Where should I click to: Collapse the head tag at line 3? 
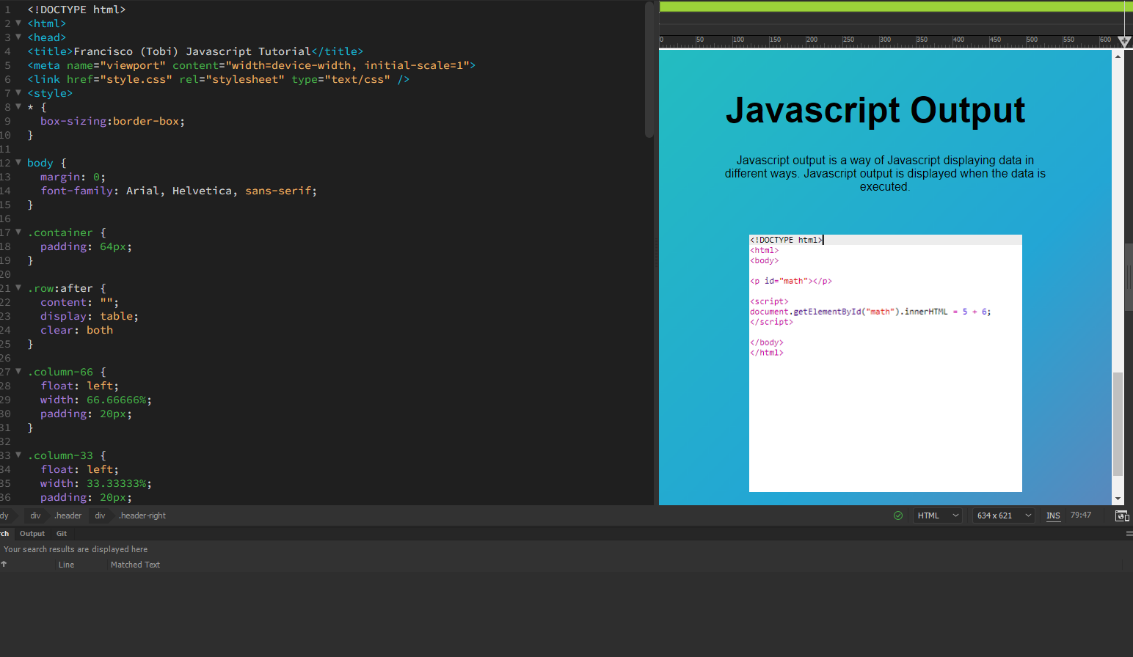18,37
